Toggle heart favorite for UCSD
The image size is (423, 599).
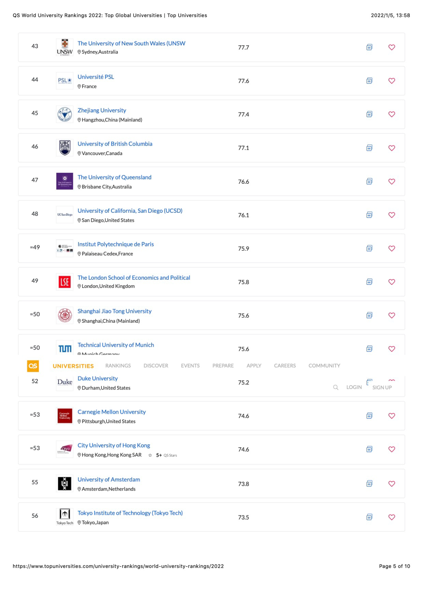pyautogui.click(x=392, y=215)
